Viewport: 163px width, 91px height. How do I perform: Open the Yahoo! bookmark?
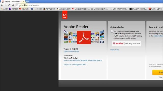(13, 9)
